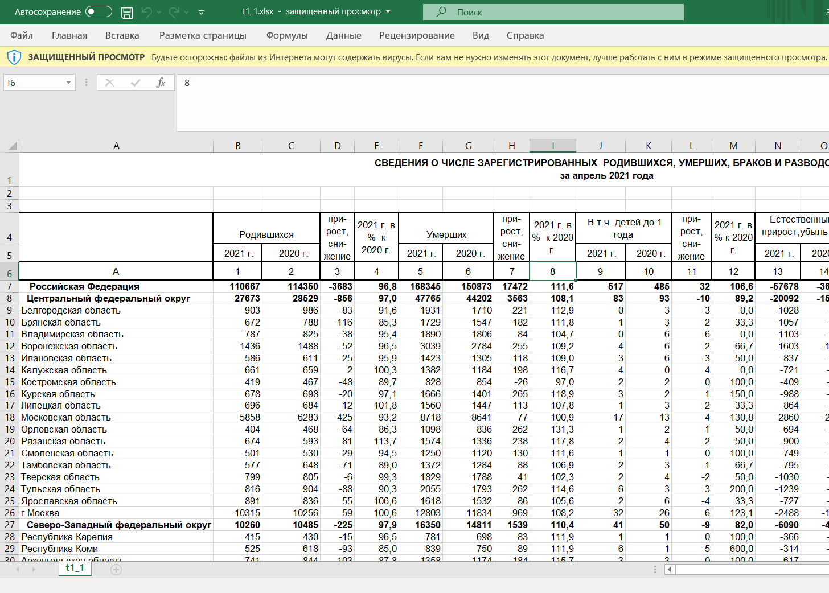This screenshot has height=593, width=829.
Task: Click cell with value 110667
Action: [237, 286]
